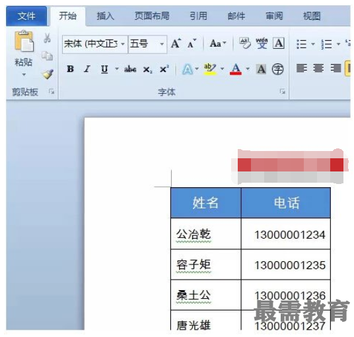The height and width of the screenshot is (337, 354).
Task: Click phone number 13000001235
Action: tap(290, 265)
